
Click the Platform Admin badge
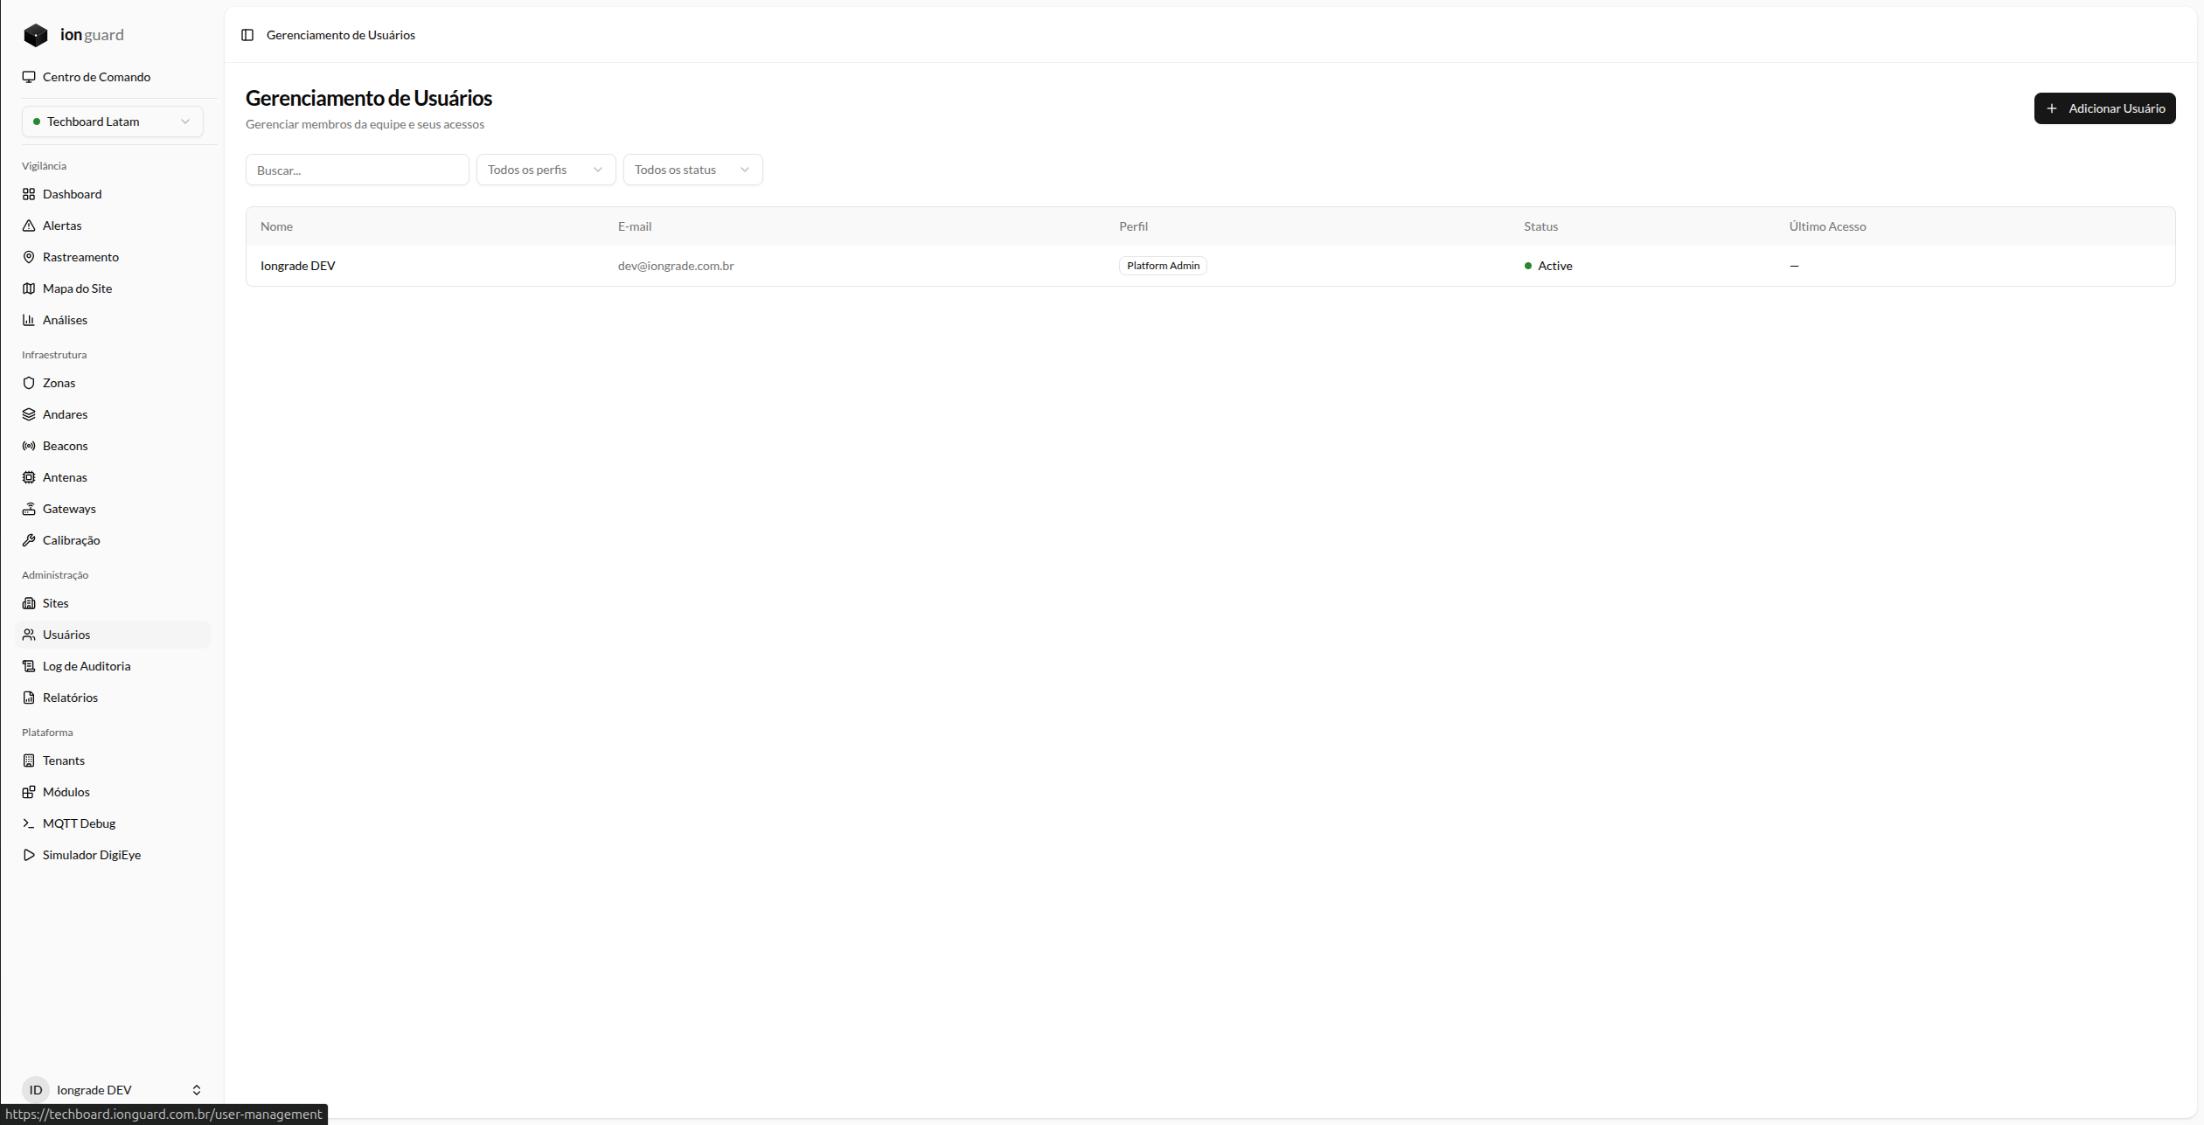coord(1163,266)
